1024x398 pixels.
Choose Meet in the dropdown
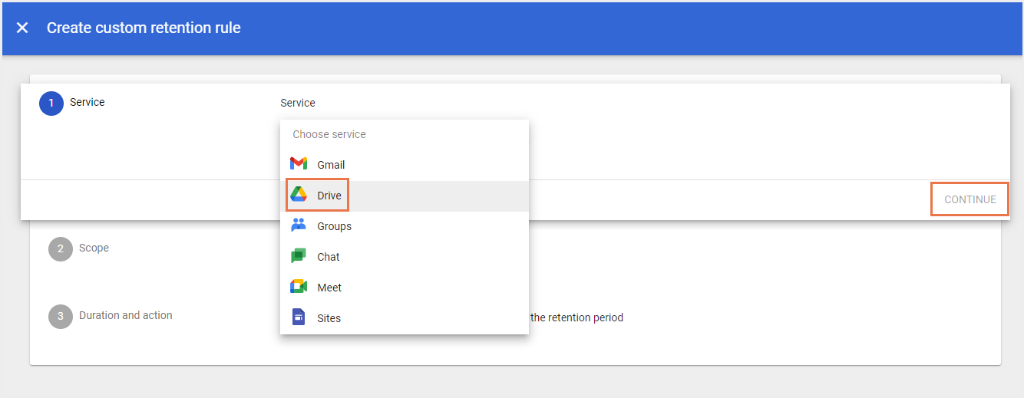click(329, 288)
